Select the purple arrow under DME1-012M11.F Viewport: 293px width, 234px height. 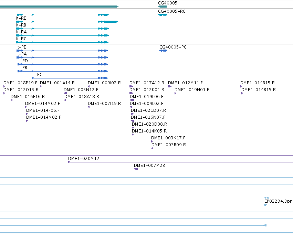pos(170,86)
